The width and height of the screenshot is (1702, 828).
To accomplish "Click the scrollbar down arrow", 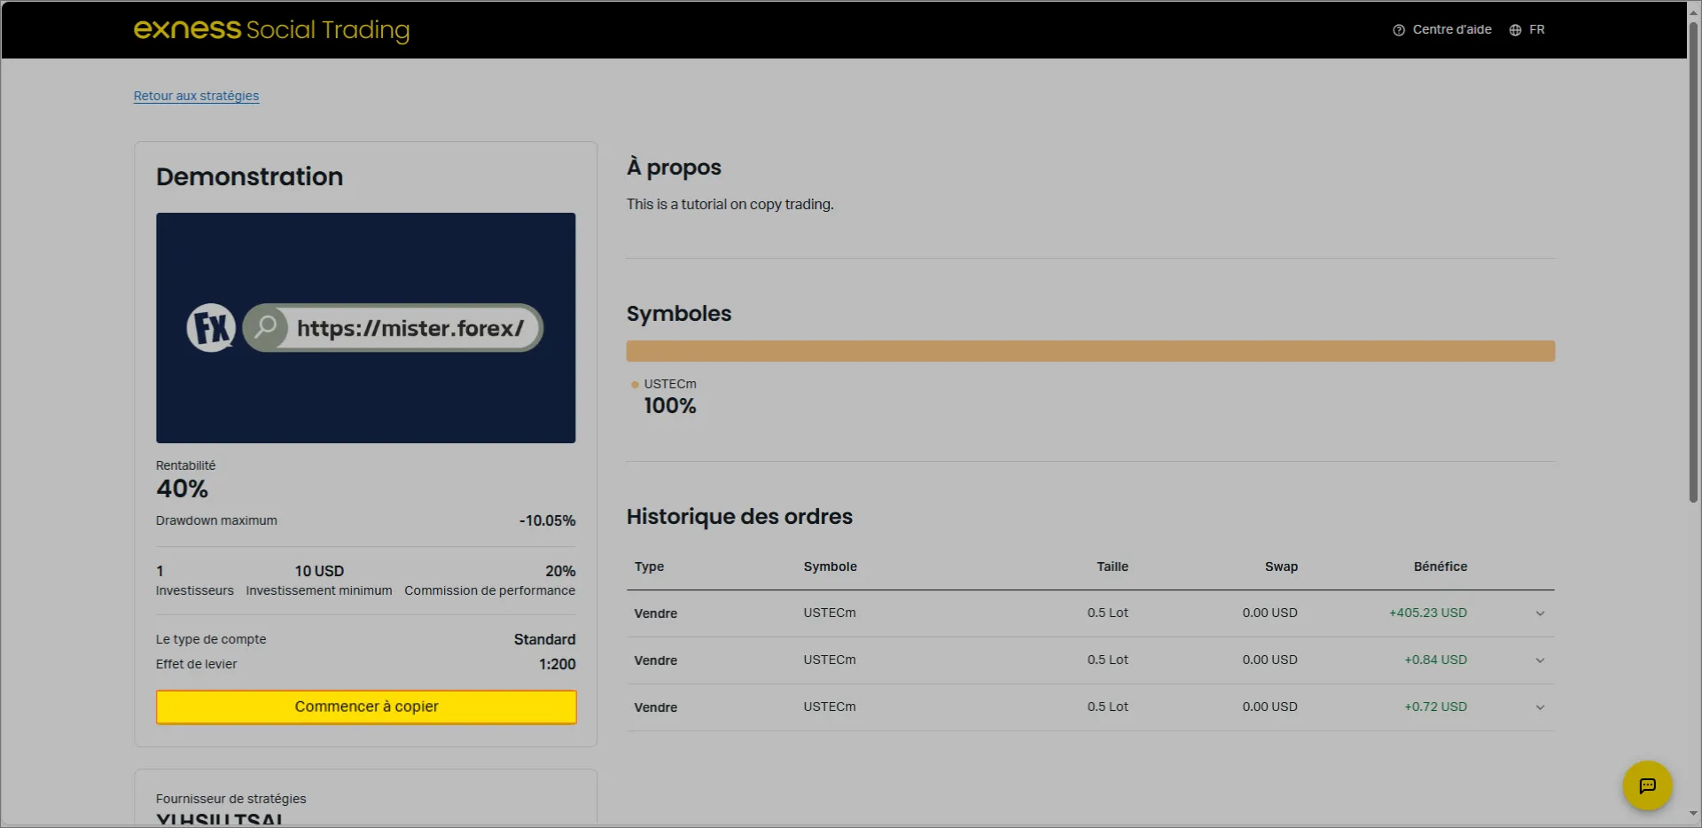I will click(x=1693, y=814).
